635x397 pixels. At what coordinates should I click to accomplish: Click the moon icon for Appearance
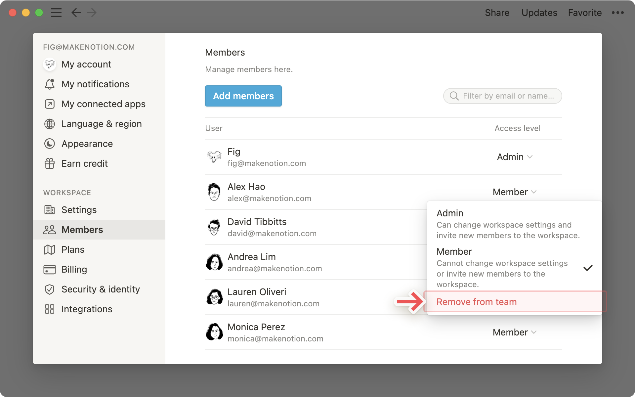50,144
